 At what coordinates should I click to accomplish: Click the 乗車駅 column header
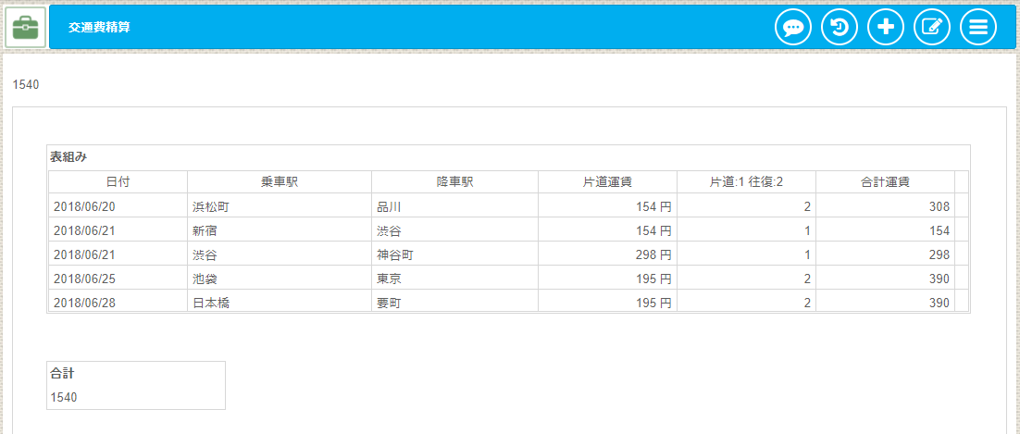[x=279, y=182]
